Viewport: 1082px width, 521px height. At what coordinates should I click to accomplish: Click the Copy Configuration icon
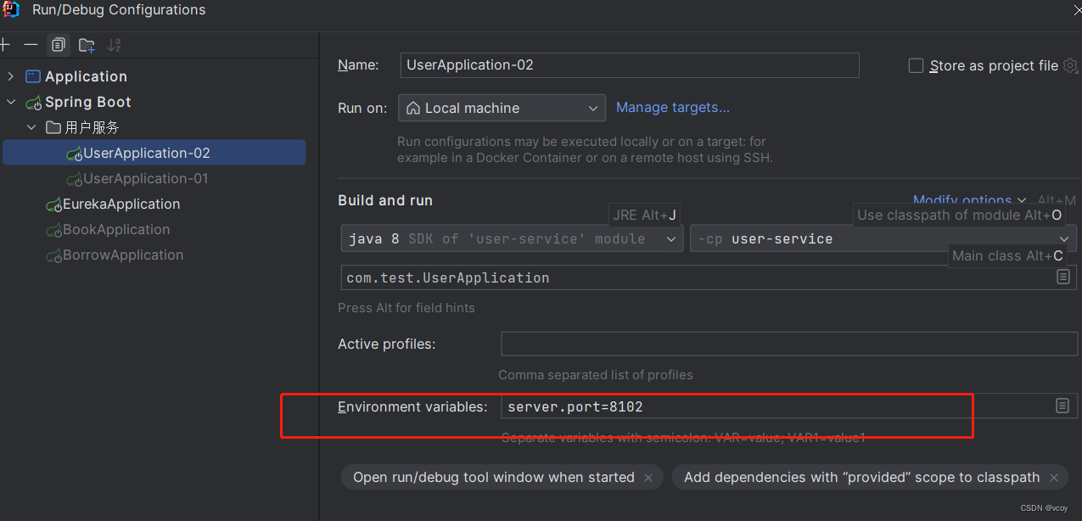[58, 44]
